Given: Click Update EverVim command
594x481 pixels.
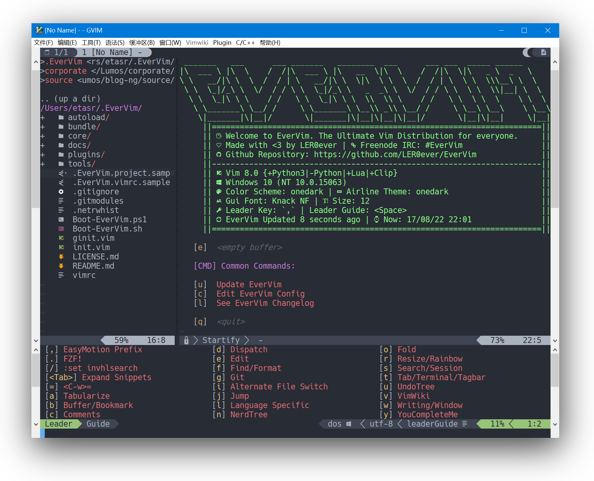Looking at the screenshot, I should (x=249, y=285).
